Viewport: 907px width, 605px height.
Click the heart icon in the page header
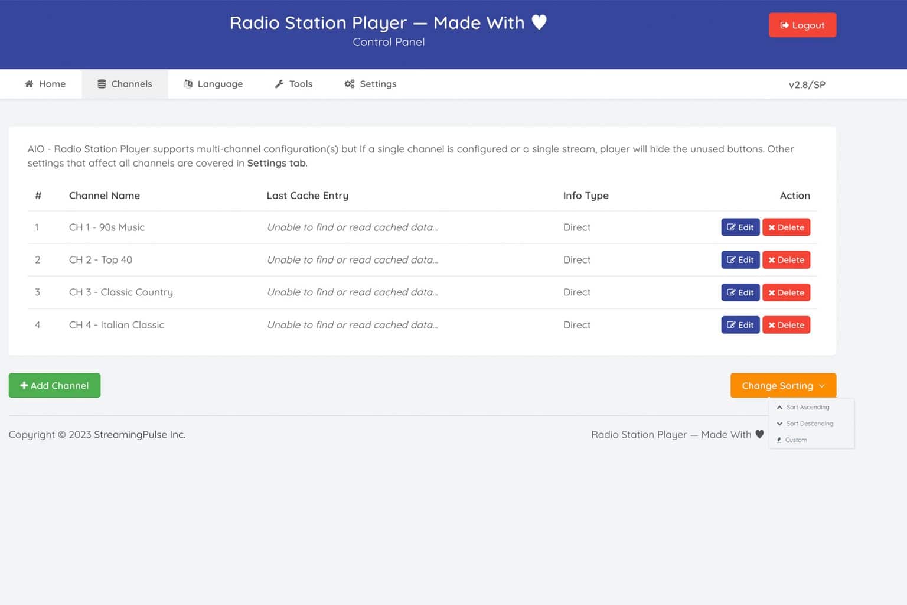tap(539, 22)
